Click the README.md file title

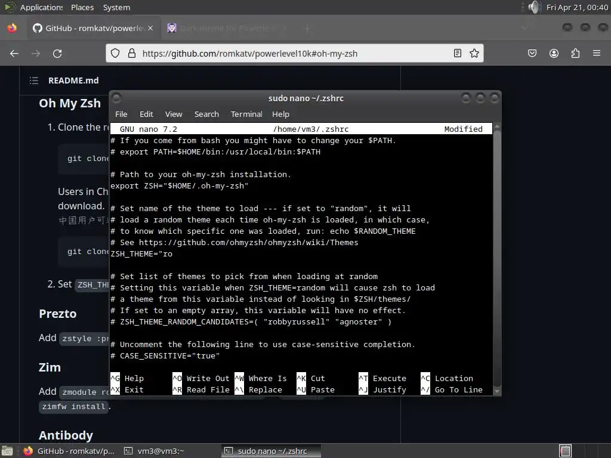(73, 81)
